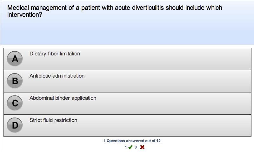Choose the Dietary fiber limitation answer
This screenshot has width=254, height=152.
click(55, 54)
